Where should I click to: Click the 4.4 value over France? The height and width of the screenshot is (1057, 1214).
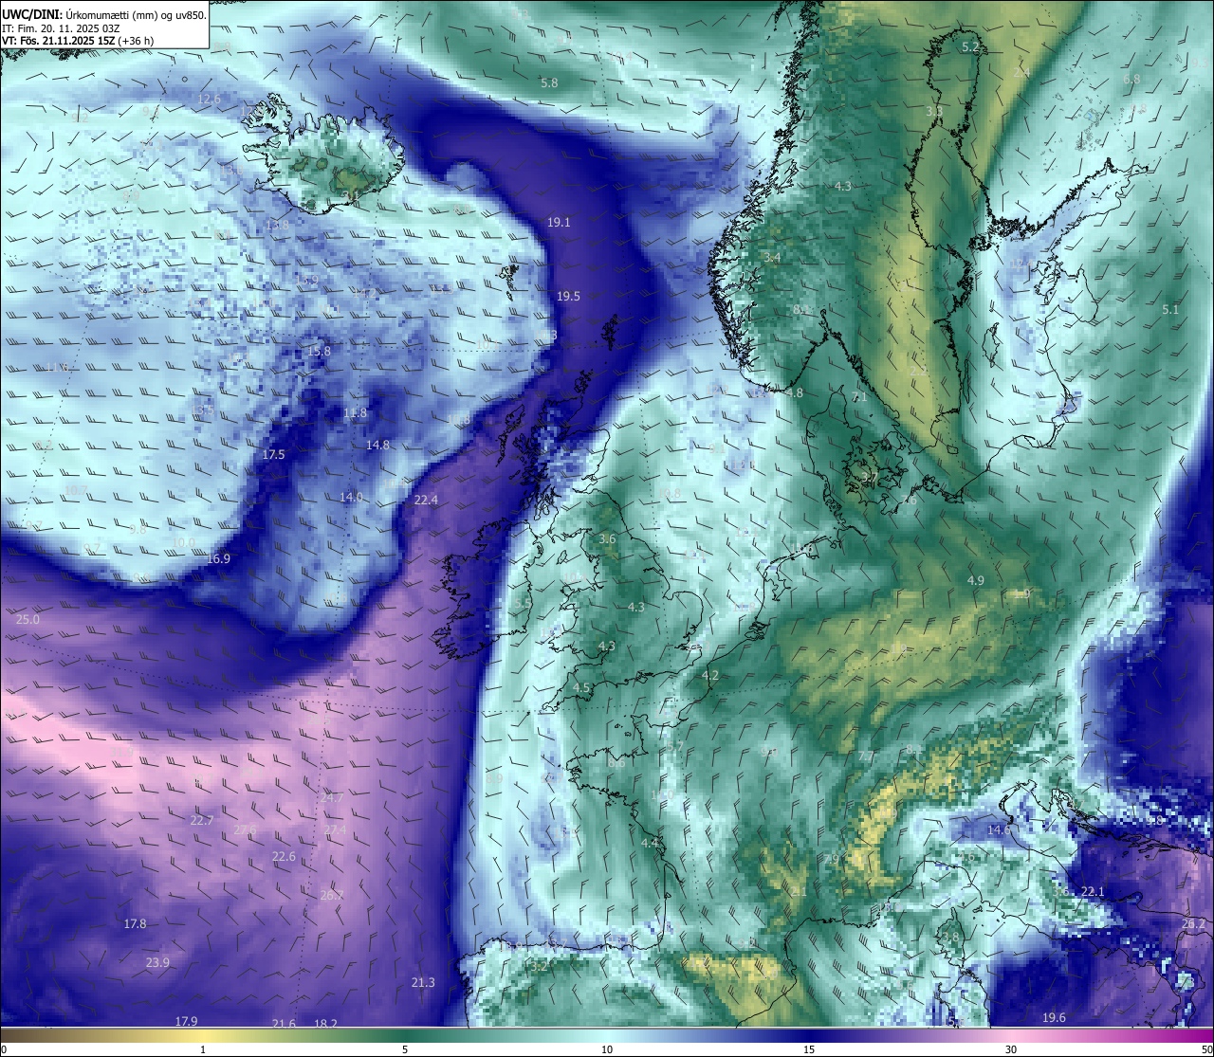click(649, 844)
